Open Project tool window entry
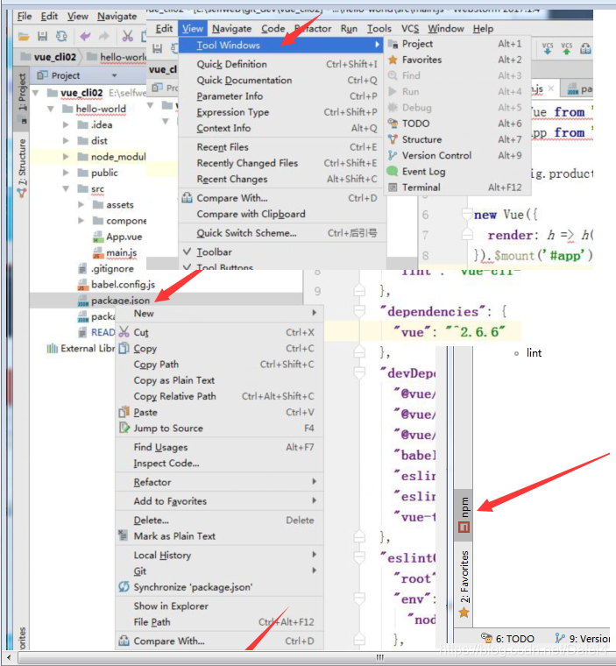This screenshot has height=666, width=616. pyautogui.click(x=457, y=44)
